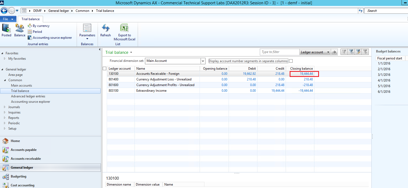Viewport: 408px width, 188px height.
Task: Expand the Journals tree node
Action: [x=5, y=107]
